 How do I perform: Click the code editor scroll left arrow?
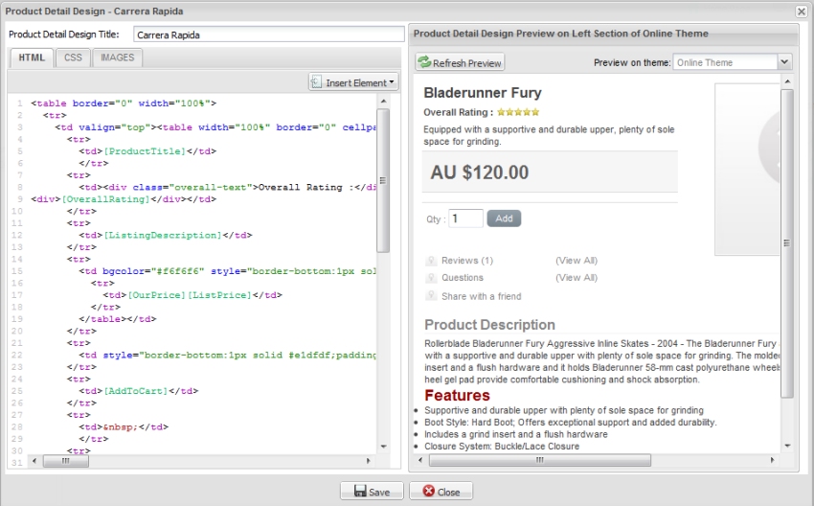[x=34, y=461]
